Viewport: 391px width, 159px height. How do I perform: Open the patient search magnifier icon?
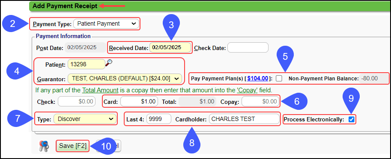pos(108,63)
